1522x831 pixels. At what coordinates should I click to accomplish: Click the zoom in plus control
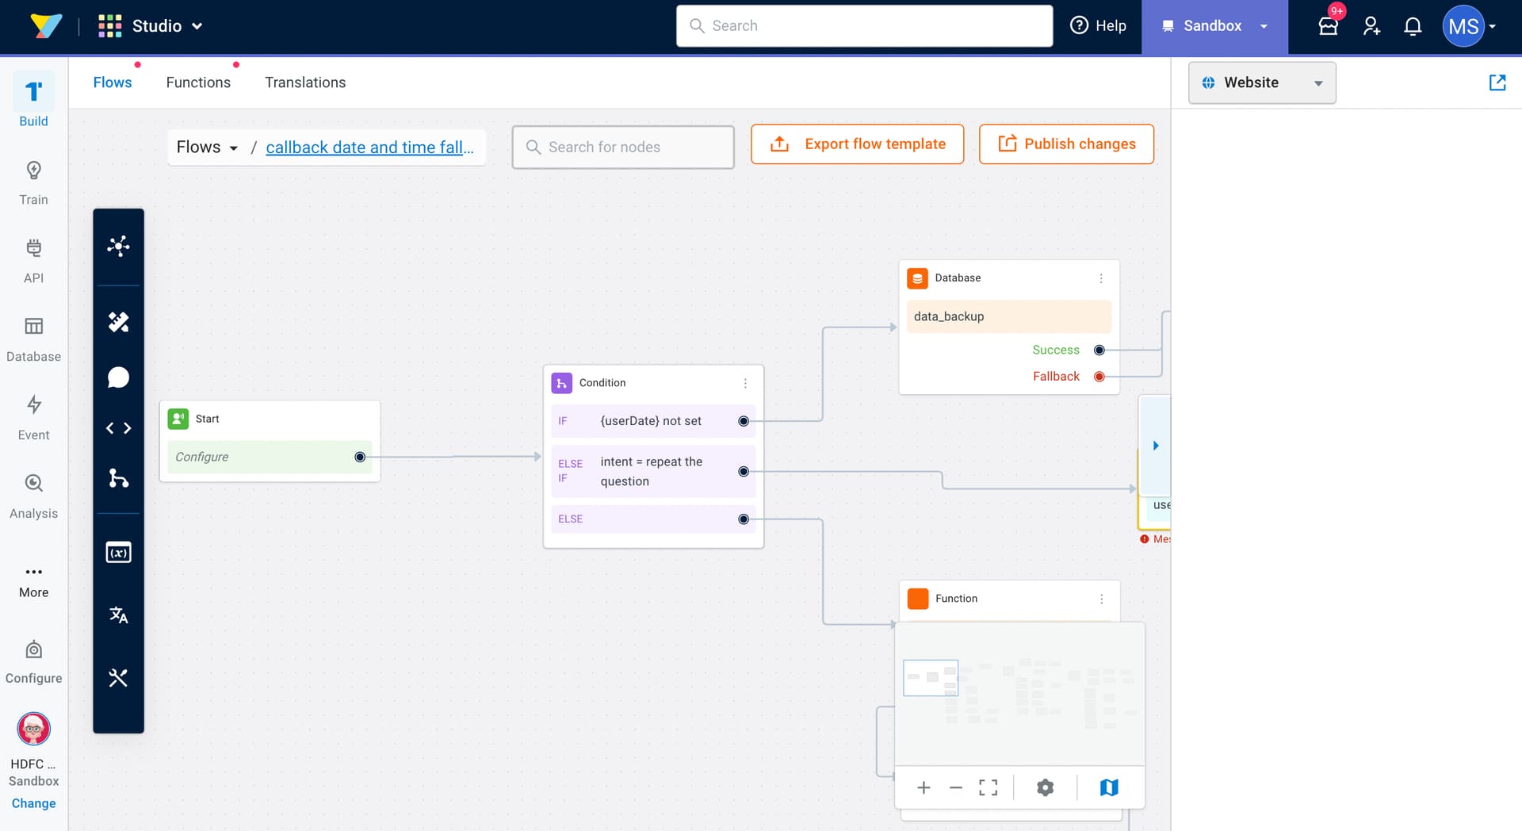tap(924, 787)
